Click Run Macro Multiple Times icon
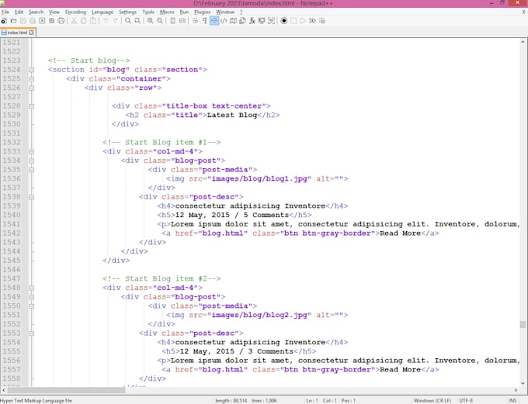Screen dimensions: 528x404 click(312, 21)
